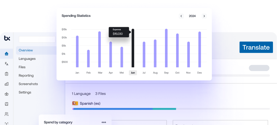
Task: Click the June bar in chart
Action: [133, 48]
